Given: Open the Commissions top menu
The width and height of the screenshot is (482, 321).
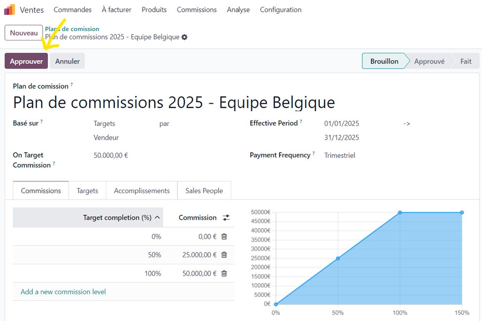Looking at the screenshot, I should [197, 10].
